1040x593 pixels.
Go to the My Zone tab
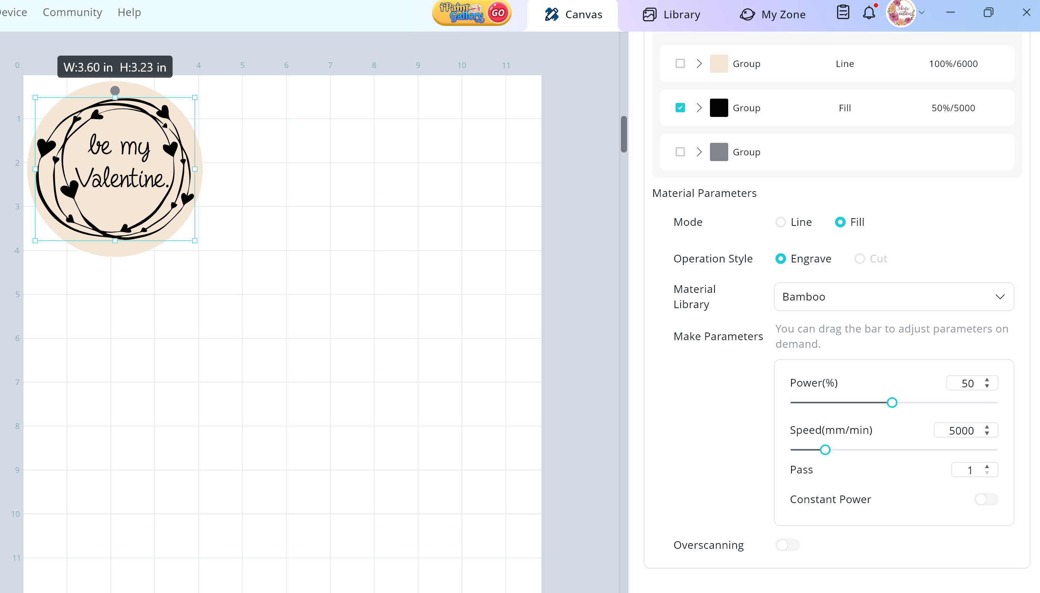[772, 14]
